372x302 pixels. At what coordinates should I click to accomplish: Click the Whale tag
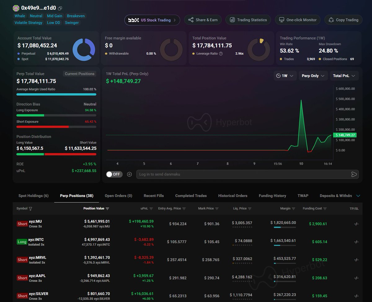[20, 16]
